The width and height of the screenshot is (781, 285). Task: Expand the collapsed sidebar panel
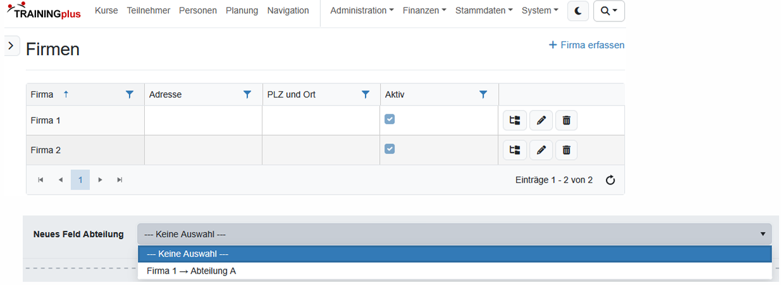pos(11,45)
